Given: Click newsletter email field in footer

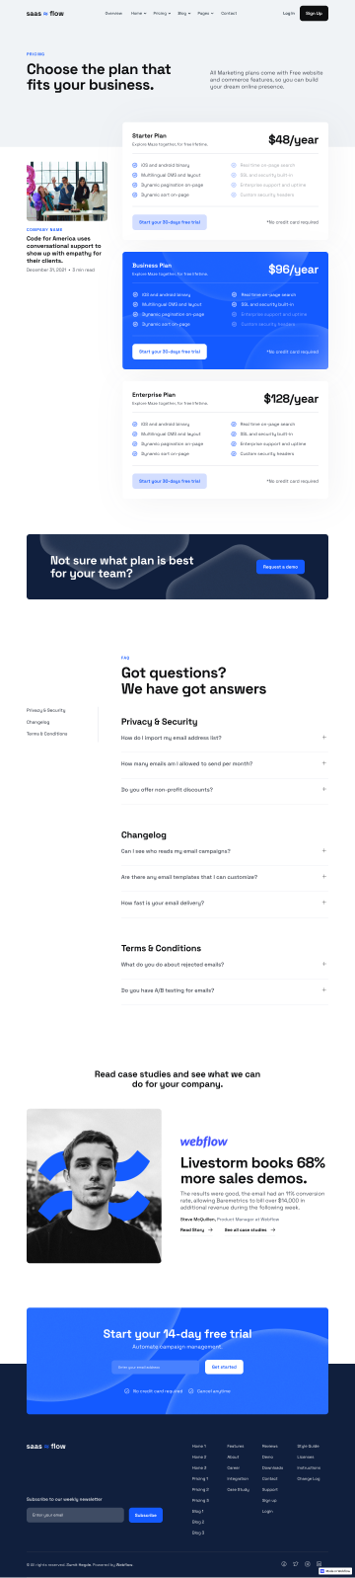Looking at the screenshot, I should 75,1515.
